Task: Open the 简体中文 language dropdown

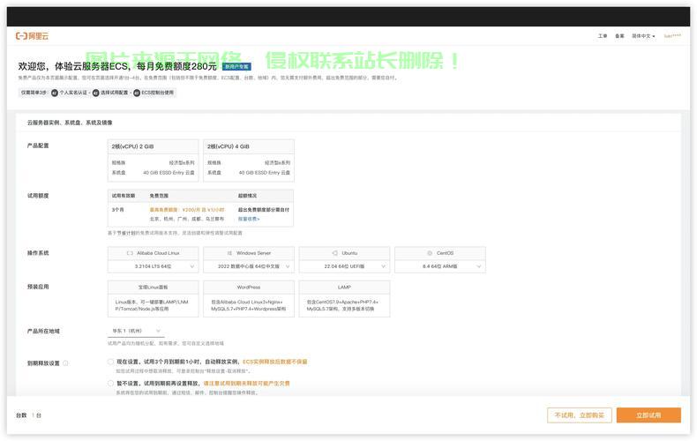Action: (x=643, y=36)
